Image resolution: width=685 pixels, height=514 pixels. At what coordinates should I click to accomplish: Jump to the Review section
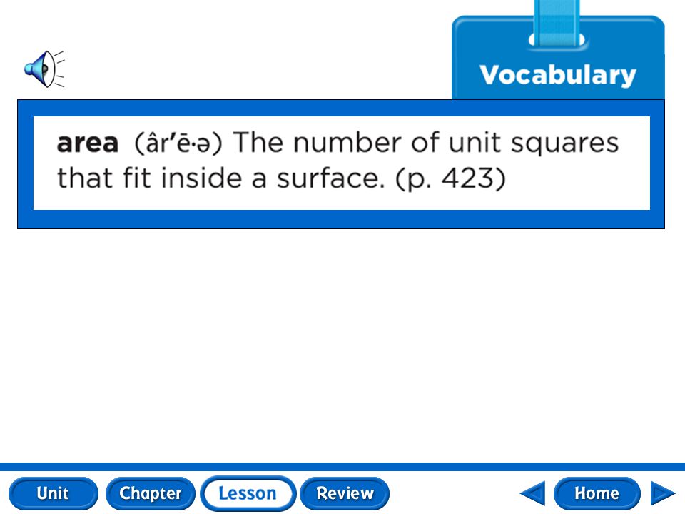[x=345, y=493]
